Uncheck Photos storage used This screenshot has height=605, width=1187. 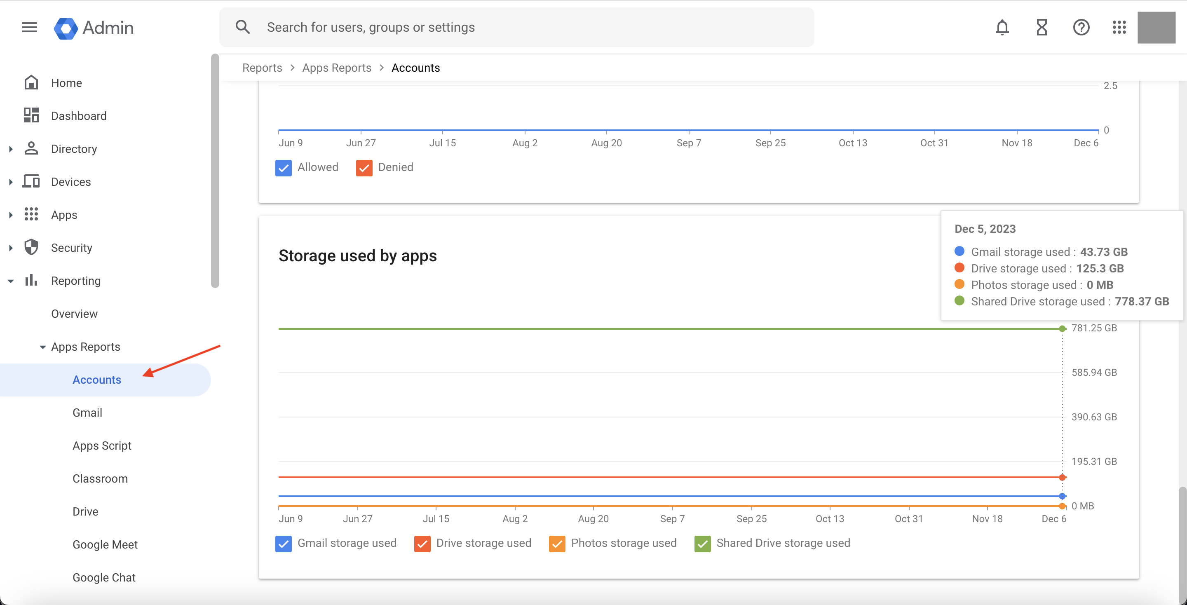[557, 544]
